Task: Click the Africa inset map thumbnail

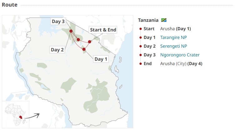Action: tap(16, 114)
